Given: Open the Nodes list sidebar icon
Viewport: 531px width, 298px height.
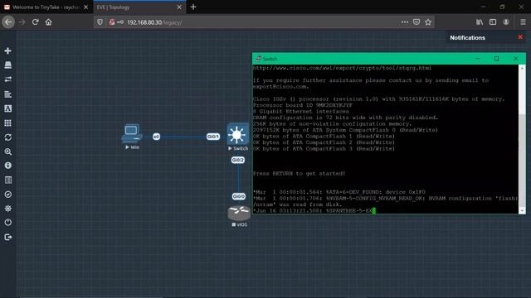Looking at the screenshot, I should pos(7,65).
